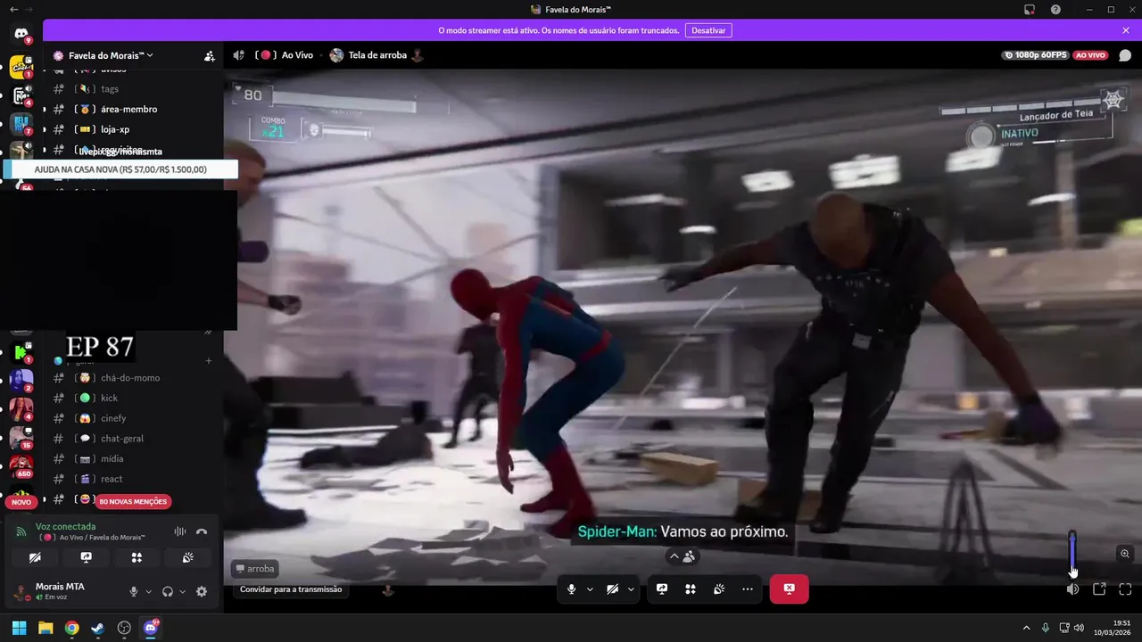This screenshot has width=1142, height=642.
Task: Click Morais MTA user avatar
Action: click(21, 591)
